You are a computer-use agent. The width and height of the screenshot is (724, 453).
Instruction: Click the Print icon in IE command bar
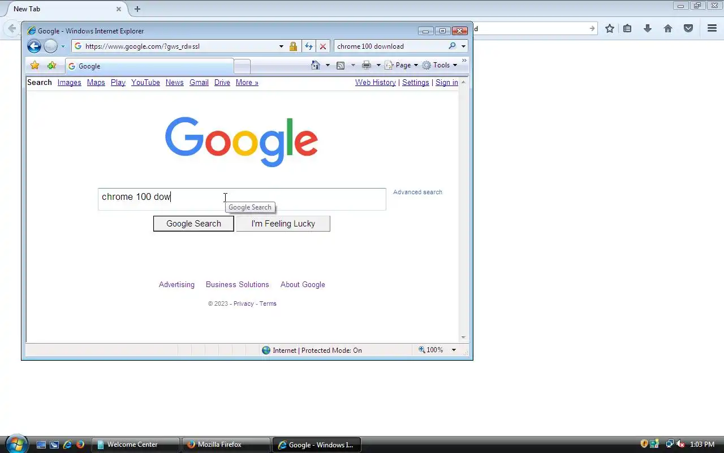367,65
